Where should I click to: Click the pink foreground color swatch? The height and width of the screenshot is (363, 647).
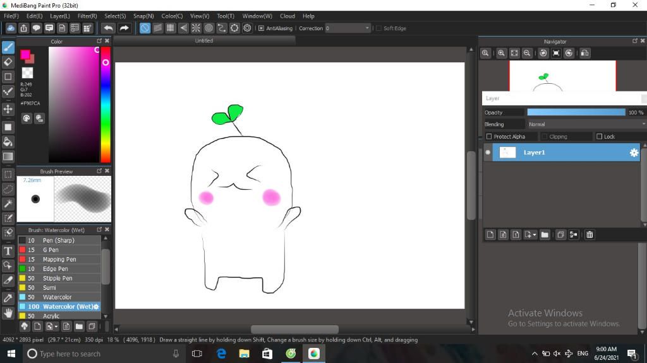click(x=25, y=54)
